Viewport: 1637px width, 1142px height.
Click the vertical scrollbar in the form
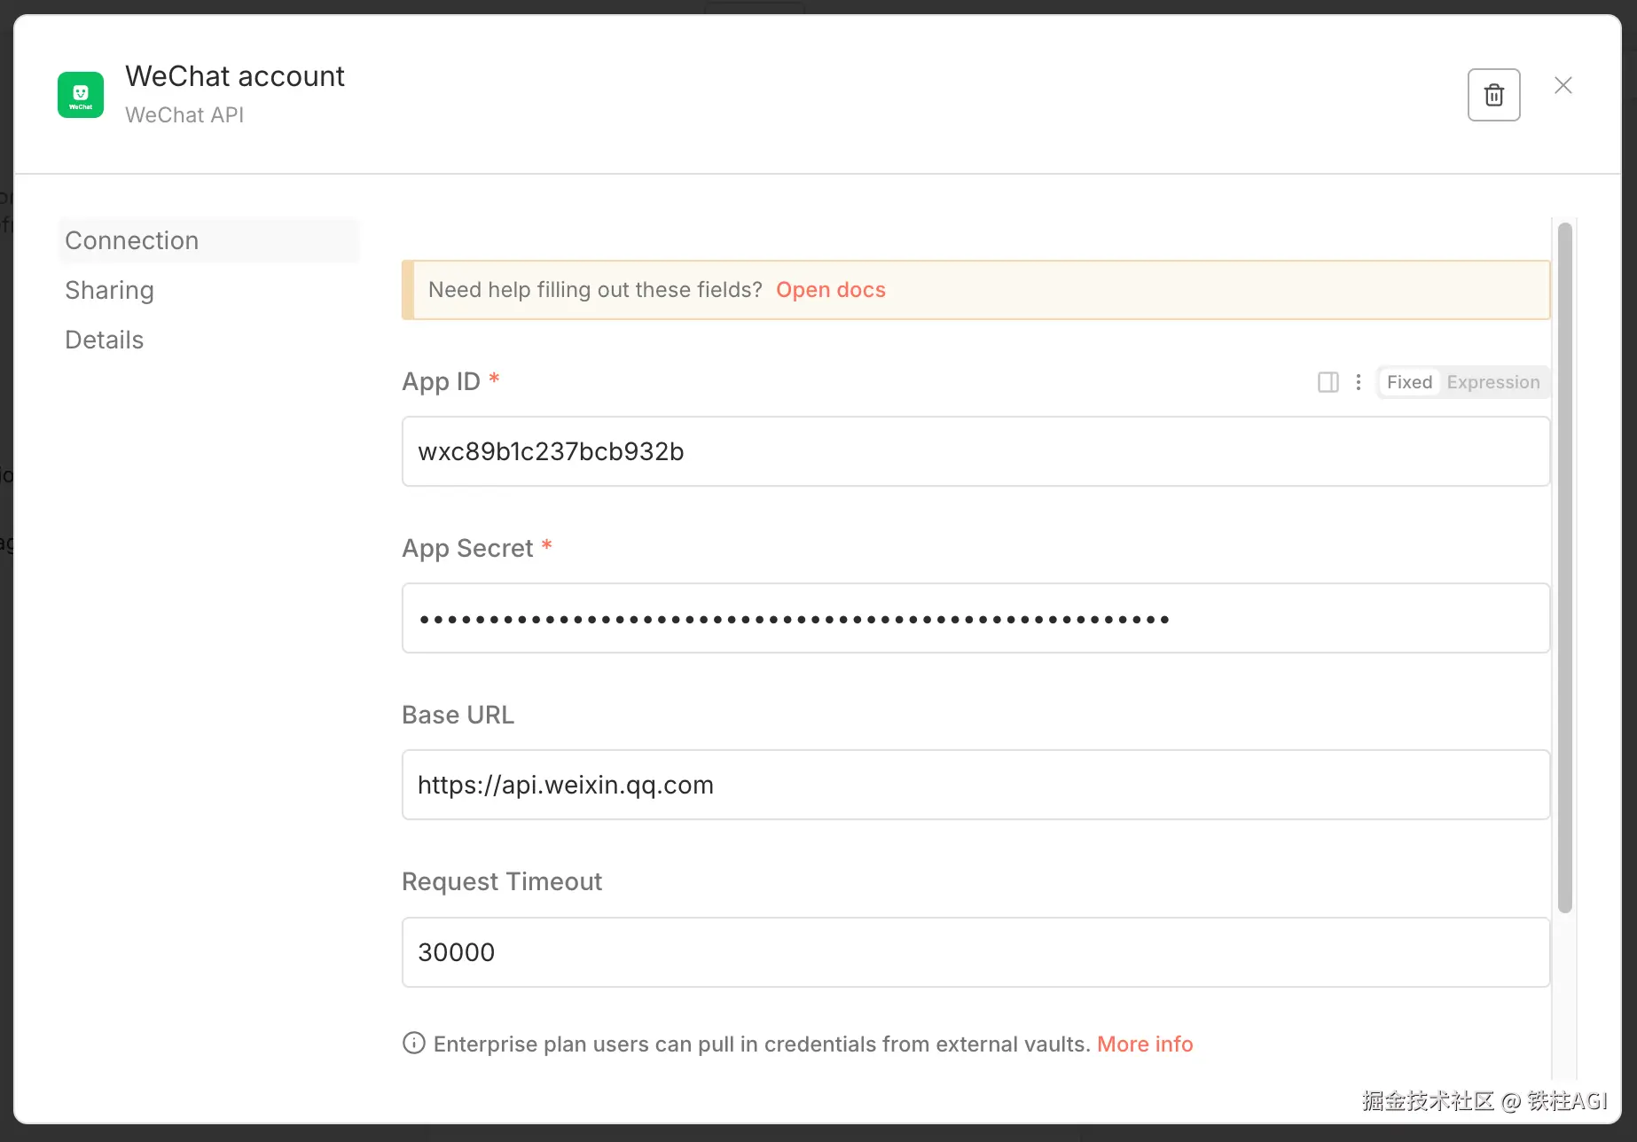point(1564,567)
